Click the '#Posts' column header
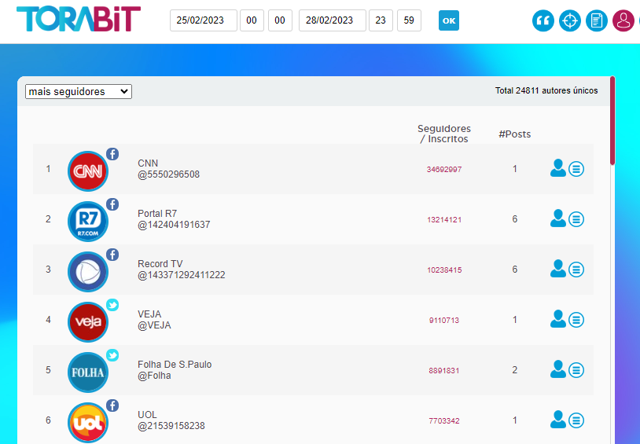The height and width of the screenshot is (444, 640). click(515, 134)
